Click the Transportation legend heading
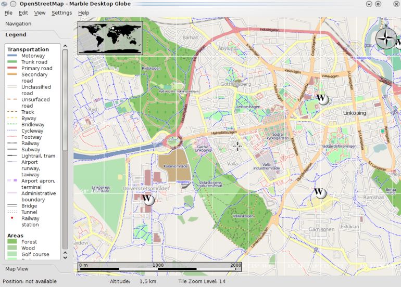The image size is (401, 287). [28, 49]
